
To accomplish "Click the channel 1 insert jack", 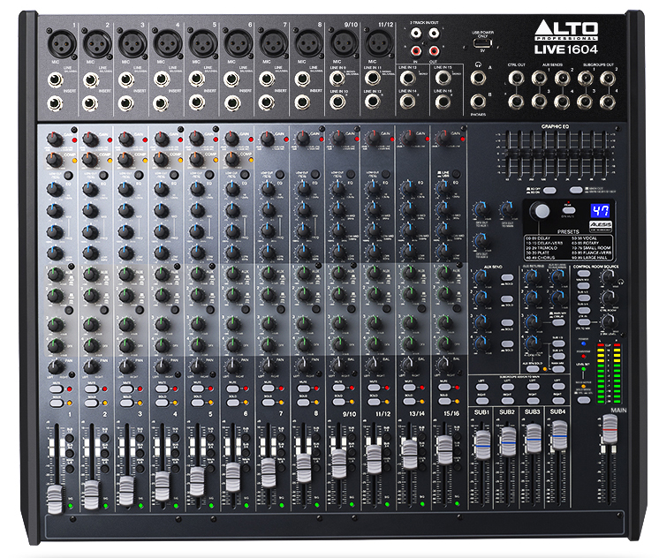I will point(55,103).
